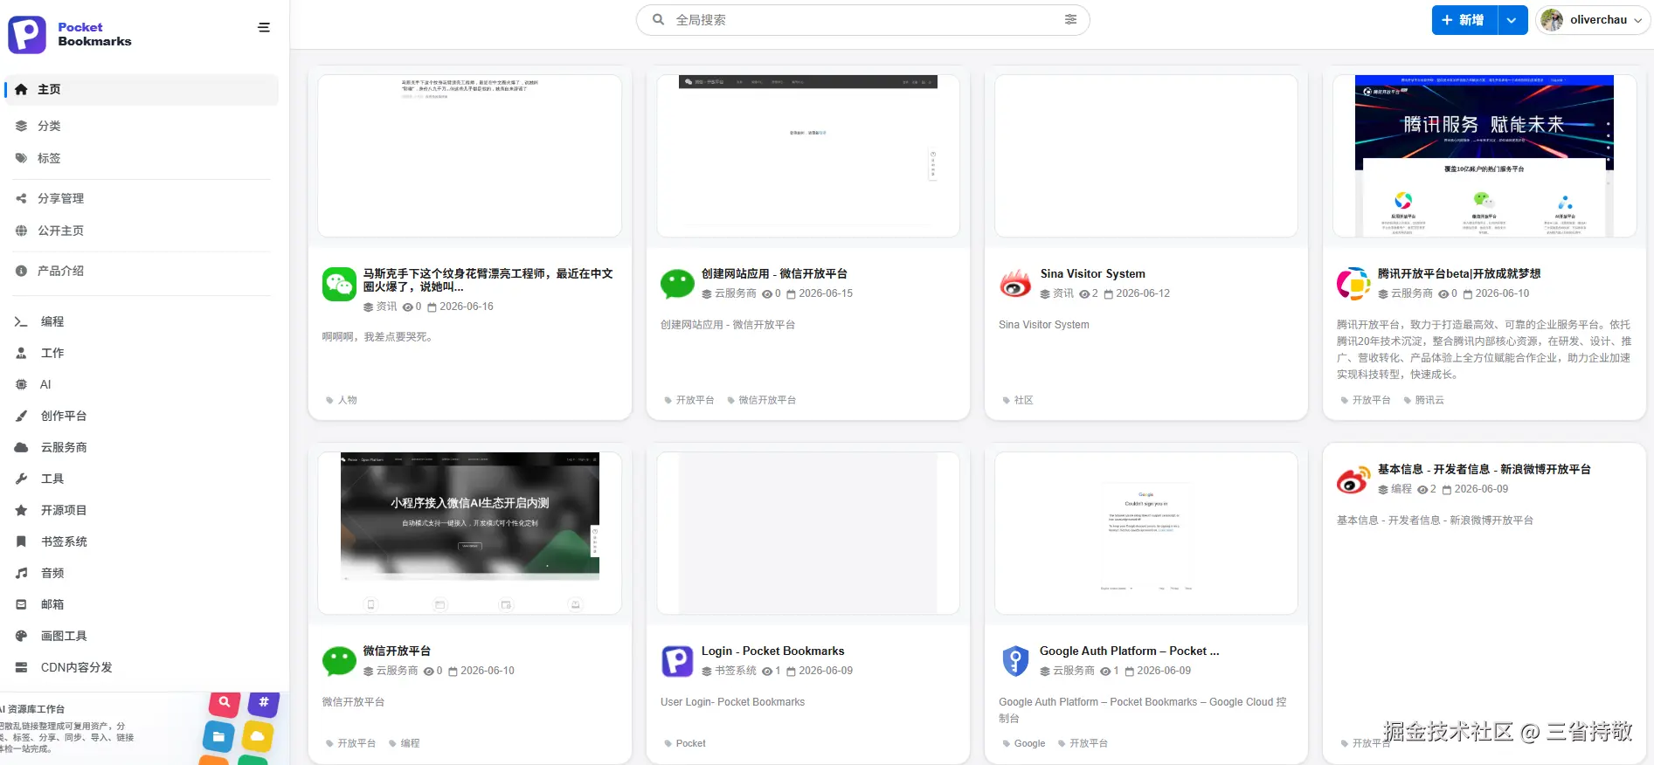Image resolution: width=1654 pixels, height=765 pixels.
Task: Select the 创作平台 category in sidebar
Action: tap(142, 416)
